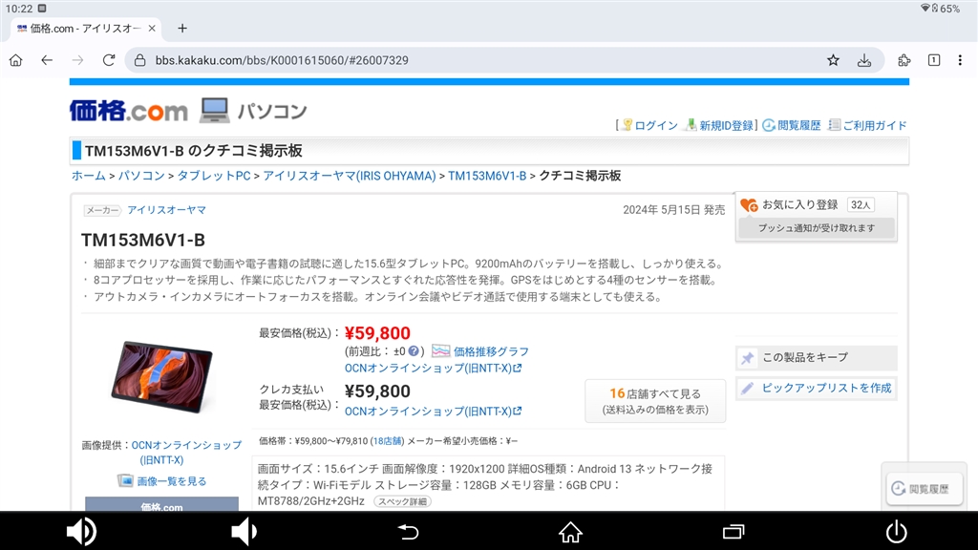
Task: Click the この製品をキープ button
Action: [x=817, y=357]
